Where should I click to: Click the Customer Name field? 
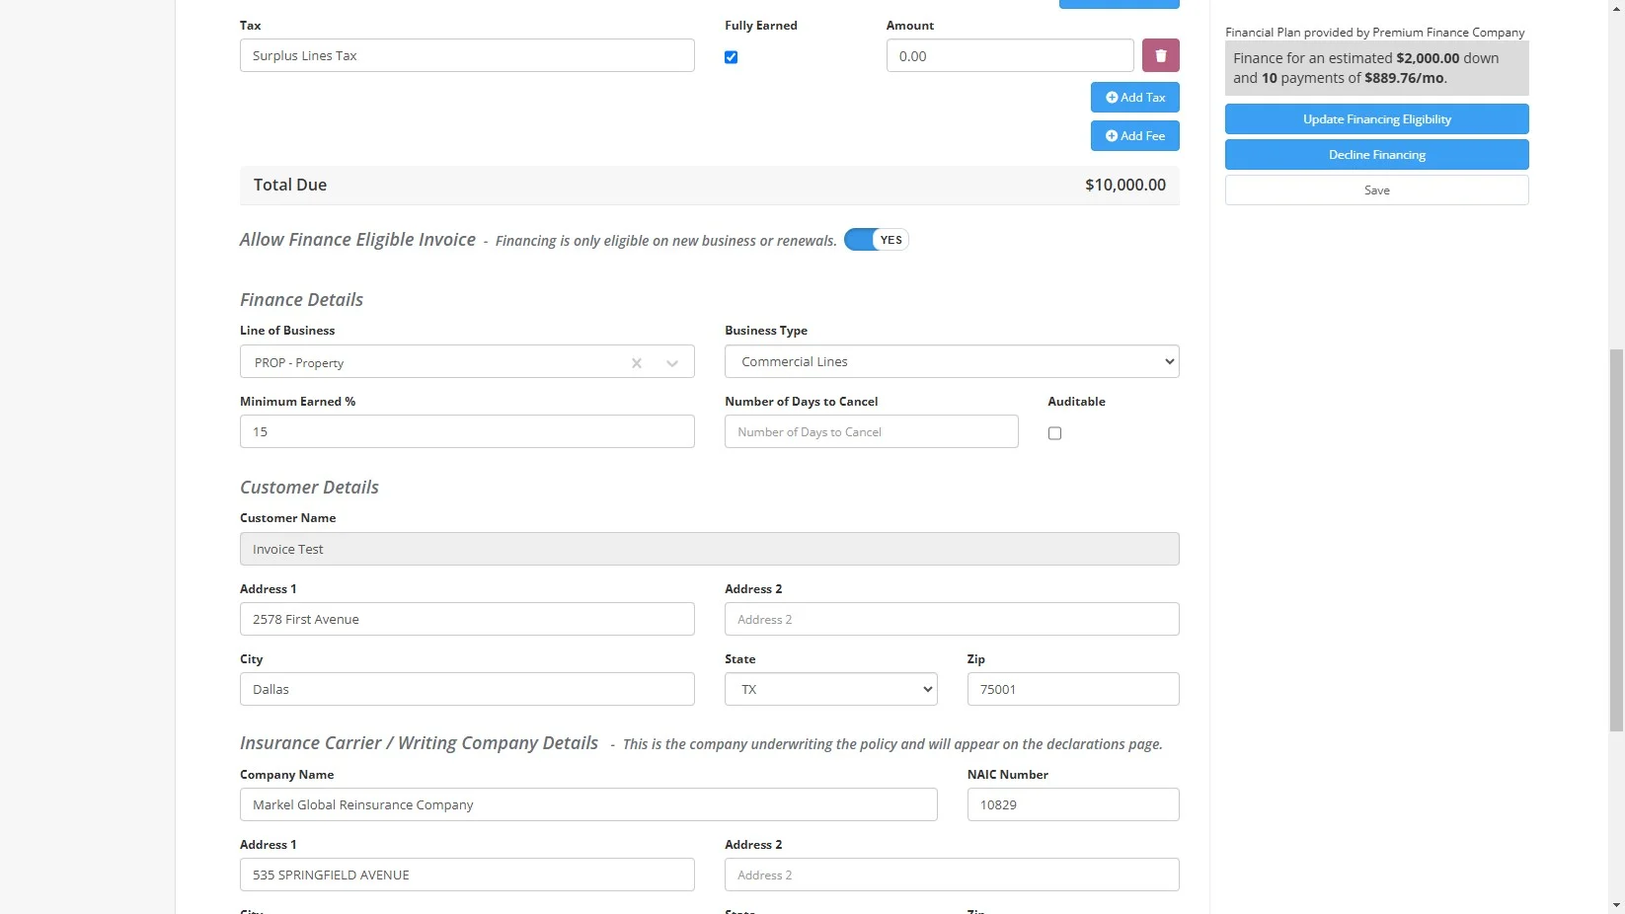[x=709, y=549]
